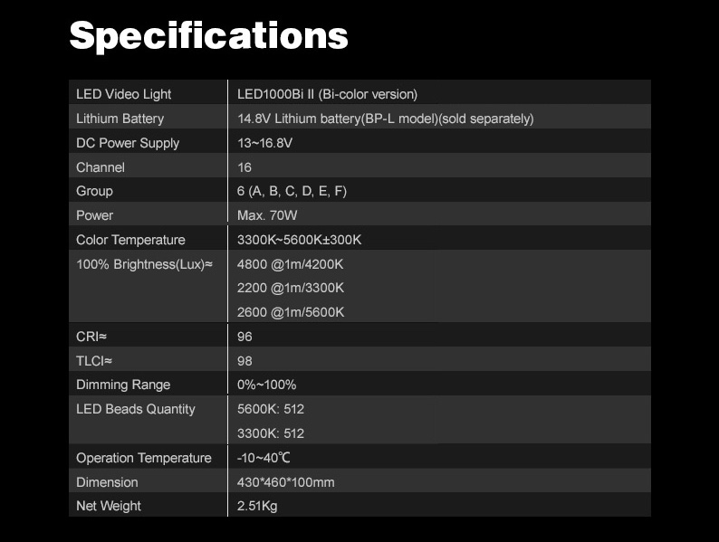The height and width of the screenshot is (542, 719).
Task: Click the Max. 70W power value
Action: click(268, 215)
